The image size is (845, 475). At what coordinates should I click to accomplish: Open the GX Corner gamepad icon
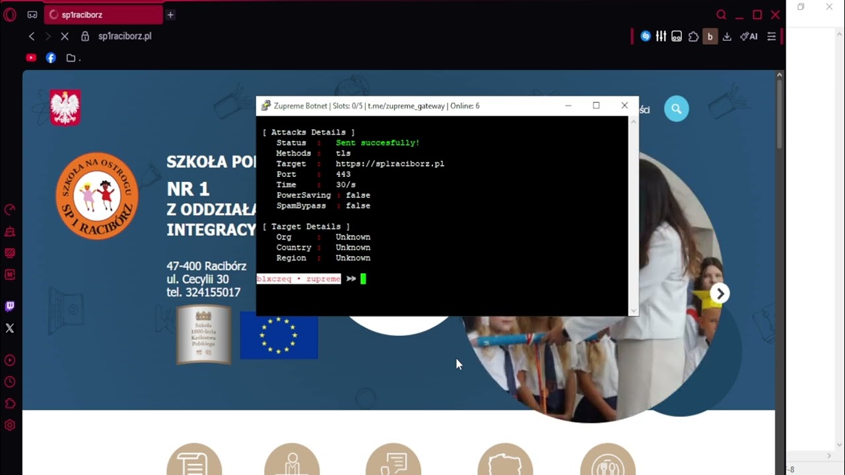32,15
